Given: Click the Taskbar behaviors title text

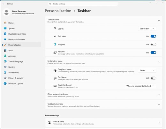Looking at the screenshot, I should click(x=55, y=104).
